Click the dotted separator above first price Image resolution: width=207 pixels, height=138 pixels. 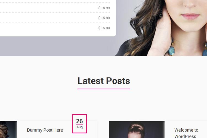(55, 3)
